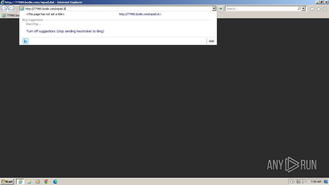Open File Explorer from taskbar
This screenshot has height=185, width=329.
click(x=29, y=182)
